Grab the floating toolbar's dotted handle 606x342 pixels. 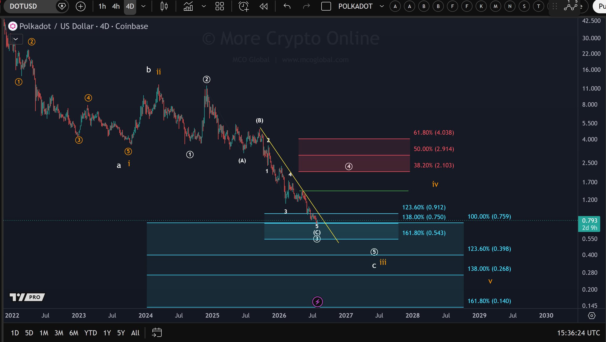coord(555,6)
